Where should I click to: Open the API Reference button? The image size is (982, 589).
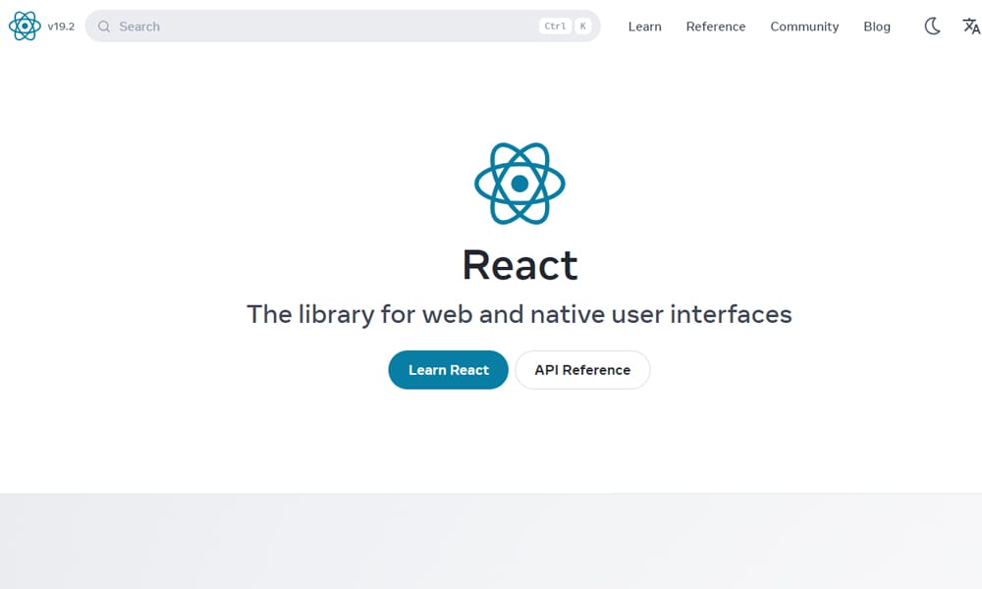coord(582,370)
